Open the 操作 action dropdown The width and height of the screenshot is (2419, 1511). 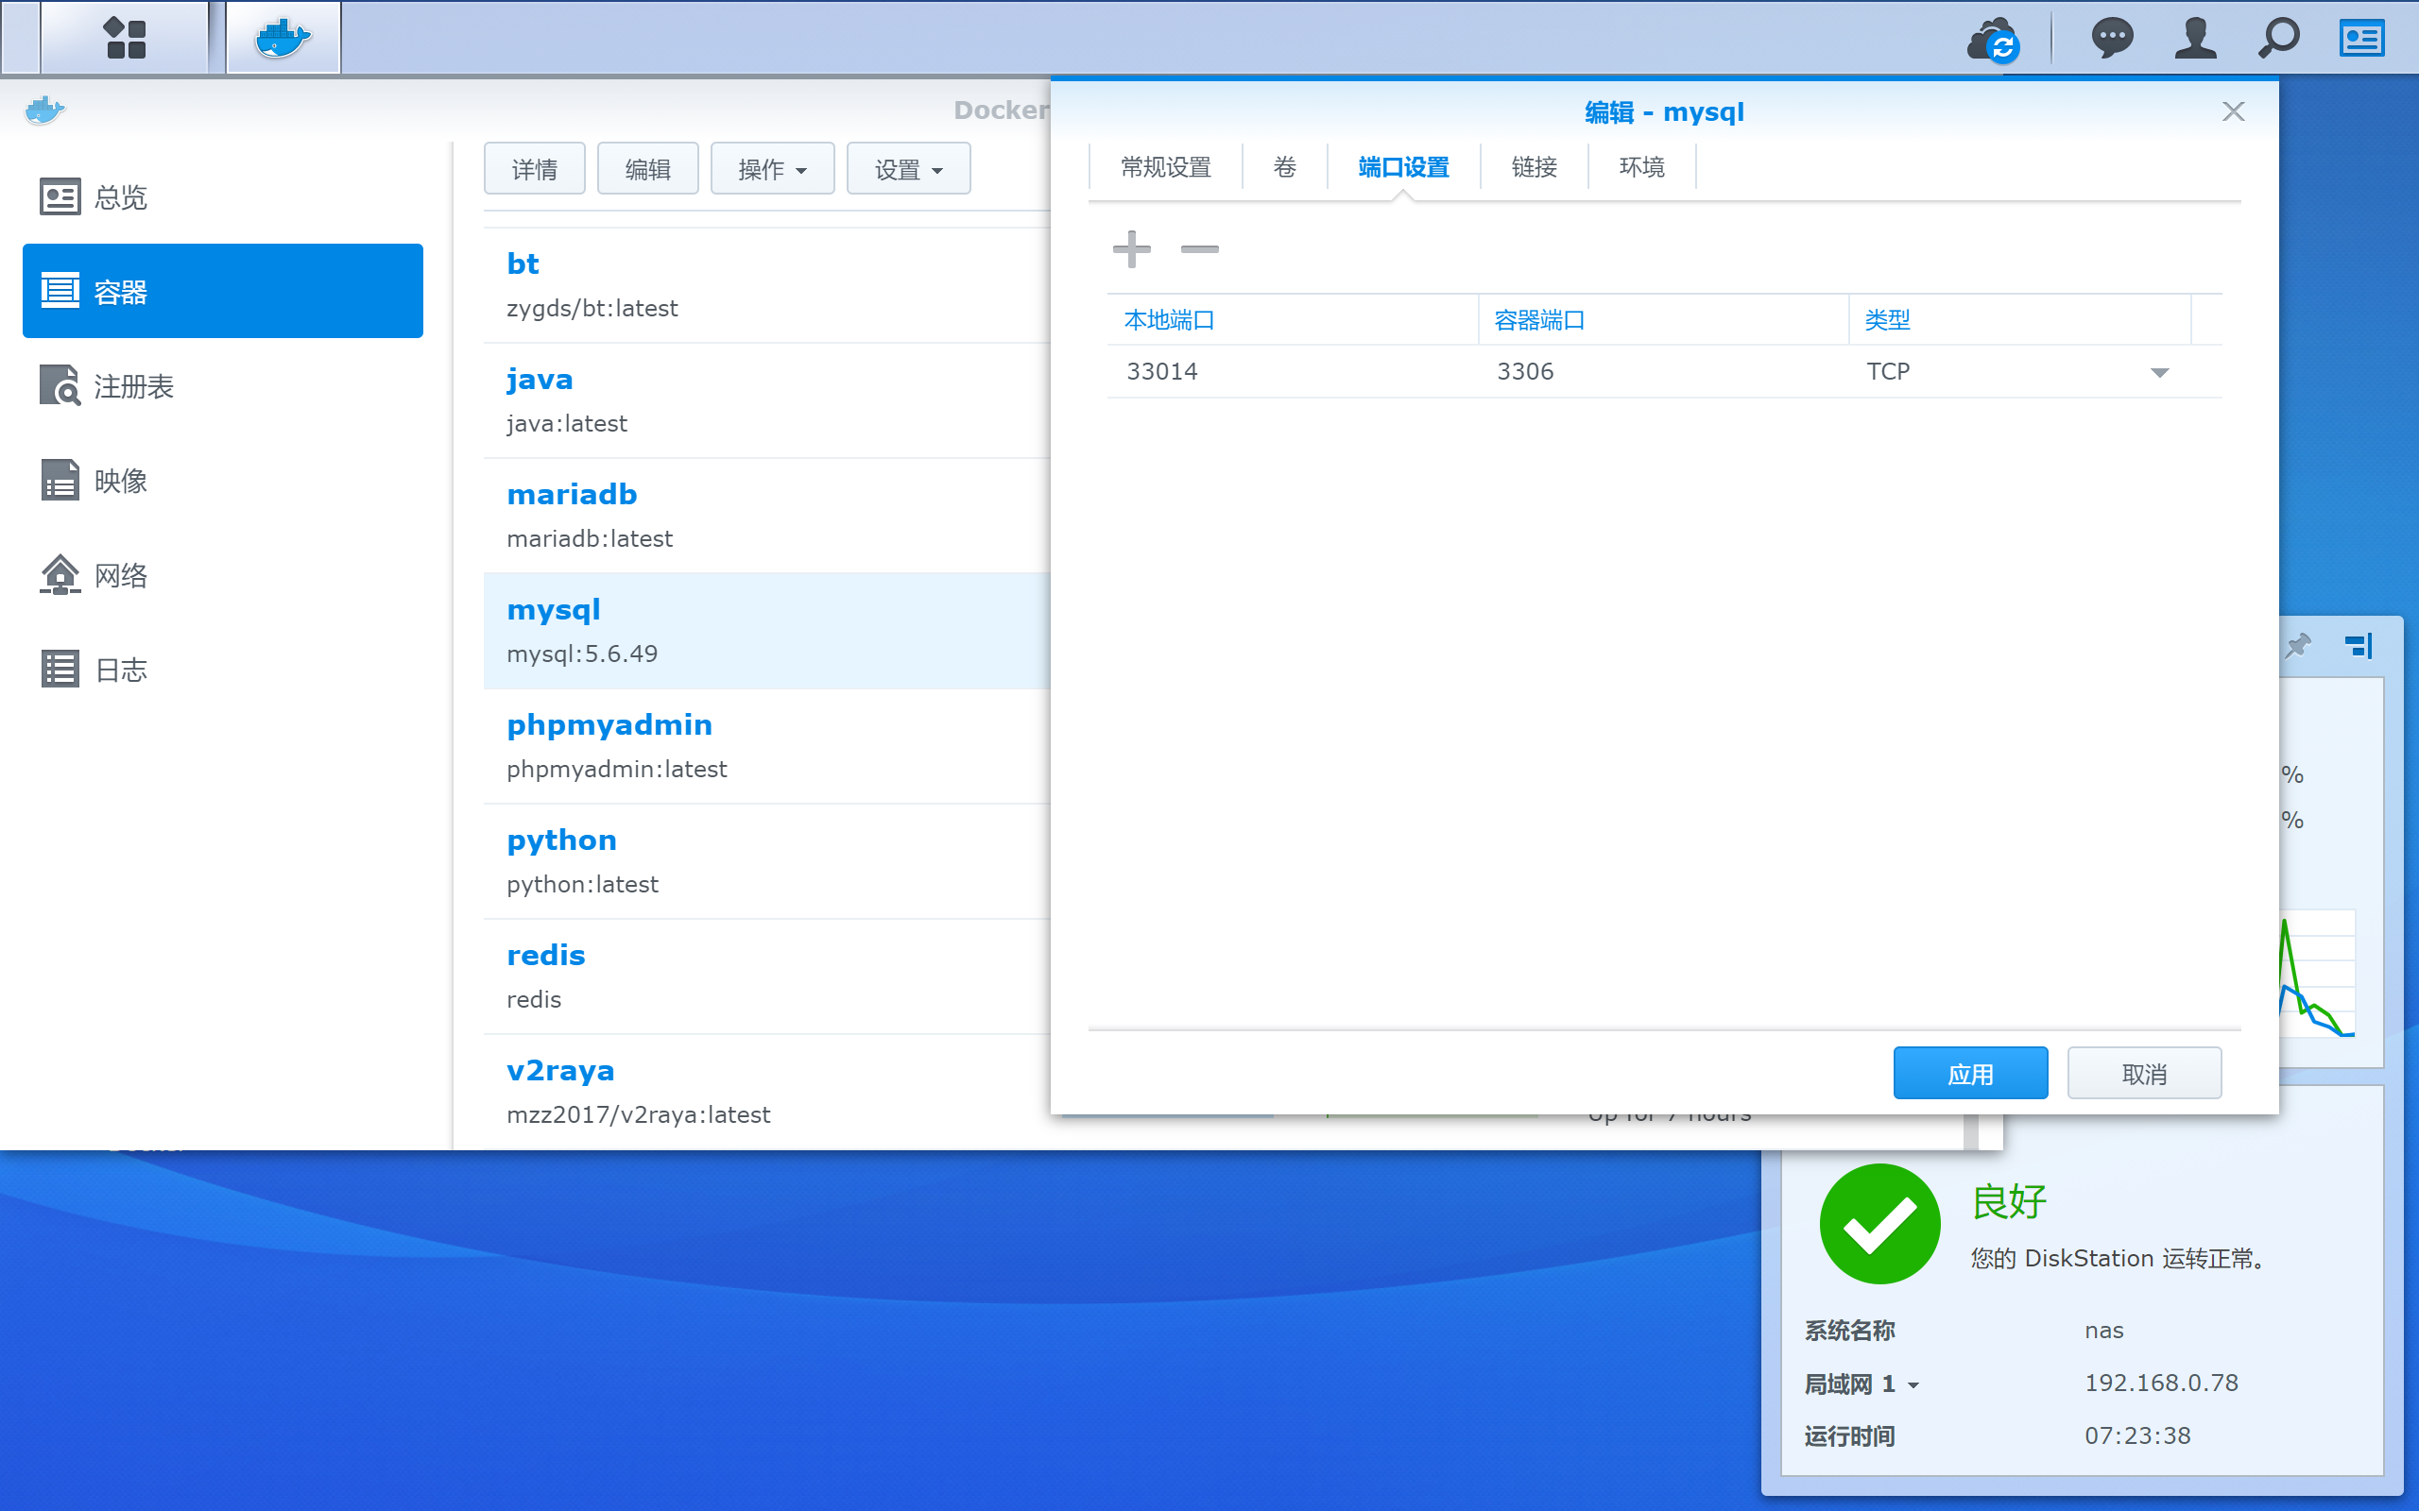pyautogui.click(x=772, y=169)
